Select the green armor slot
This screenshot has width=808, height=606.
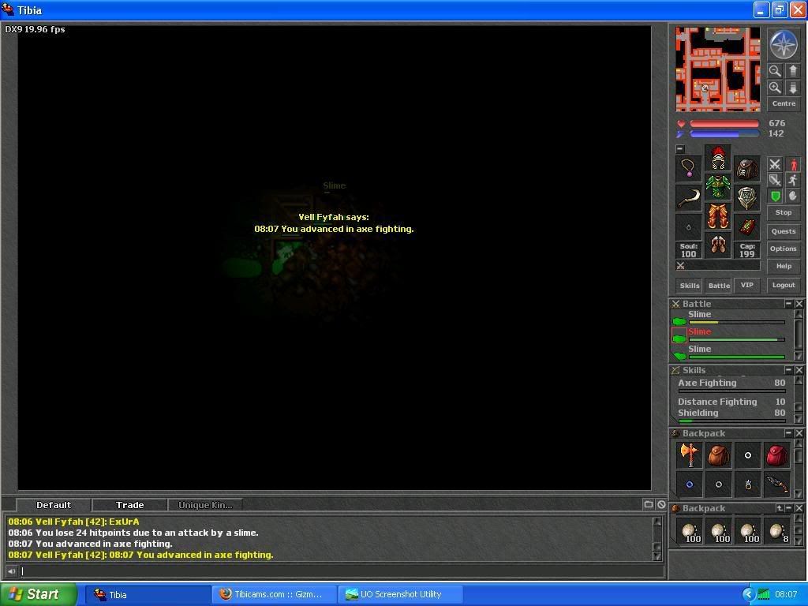(x=718, y=187)
